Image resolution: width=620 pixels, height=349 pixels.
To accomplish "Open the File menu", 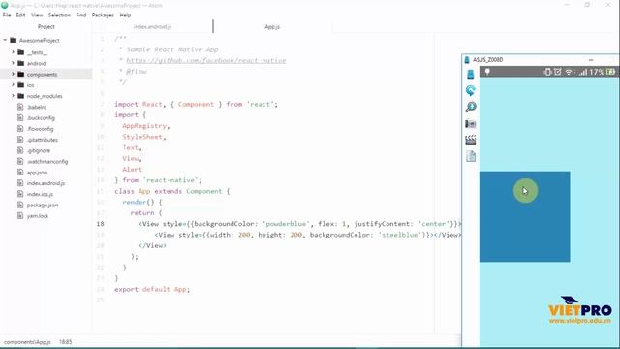I will pos(7,16).
